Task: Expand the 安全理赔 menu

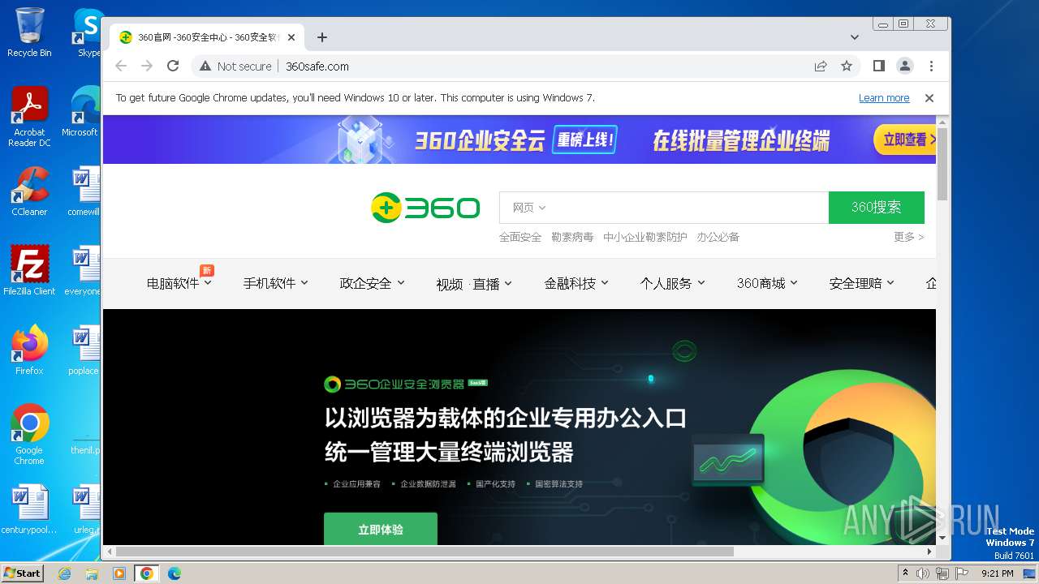Action: click(861, 283)
